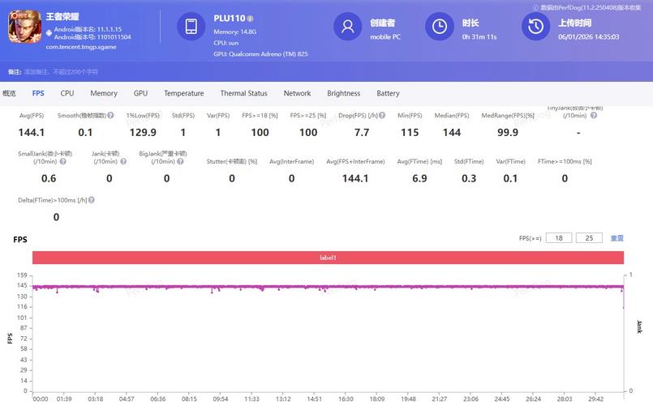Click the Avg(FTime) value 6.9
The width and height of the screenshot is (653, 405).
point(419,178)
